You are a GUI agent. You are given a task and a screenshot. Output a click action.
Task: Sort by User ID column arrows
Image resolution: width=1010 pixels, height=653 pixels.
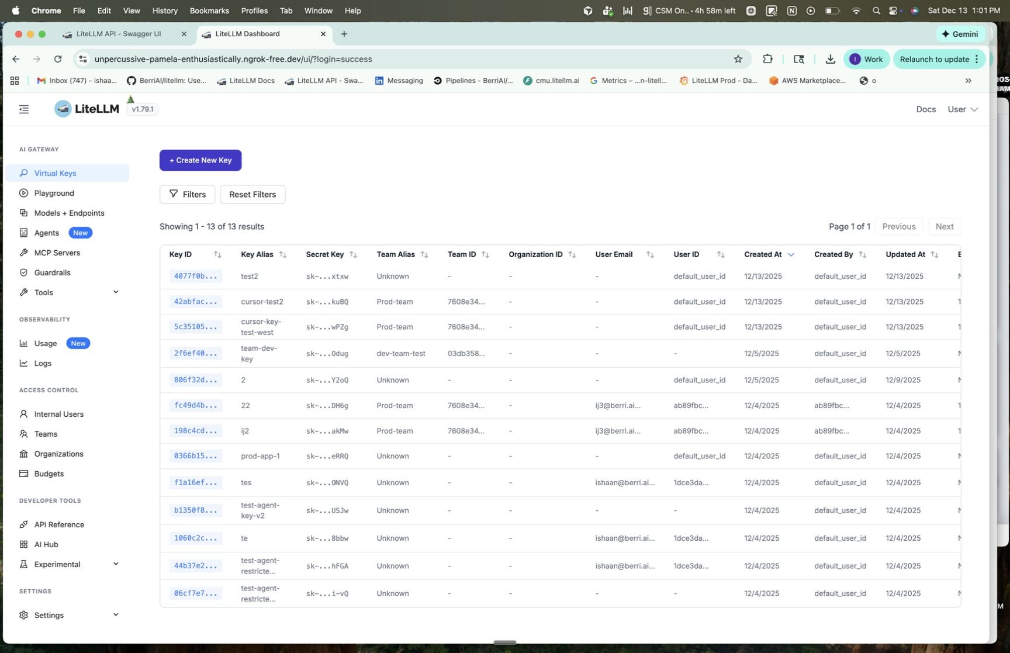tap(721, 254)
